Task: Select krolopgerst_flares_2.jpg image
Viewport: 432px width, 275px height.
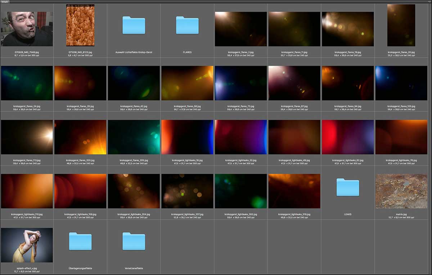Action: tap(241, 29)
